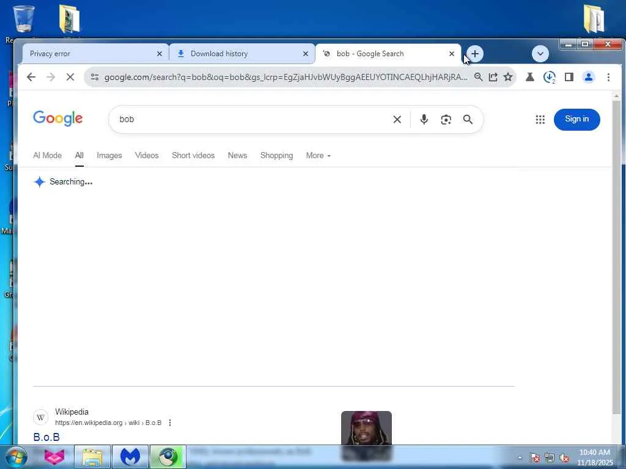Screen dimensions: 626x469
Task: Click the Sign in button
Action: (x=576, y=119)
